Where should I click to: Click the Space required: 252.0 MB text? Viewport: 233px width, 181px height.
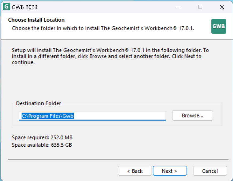click(42, 137)
